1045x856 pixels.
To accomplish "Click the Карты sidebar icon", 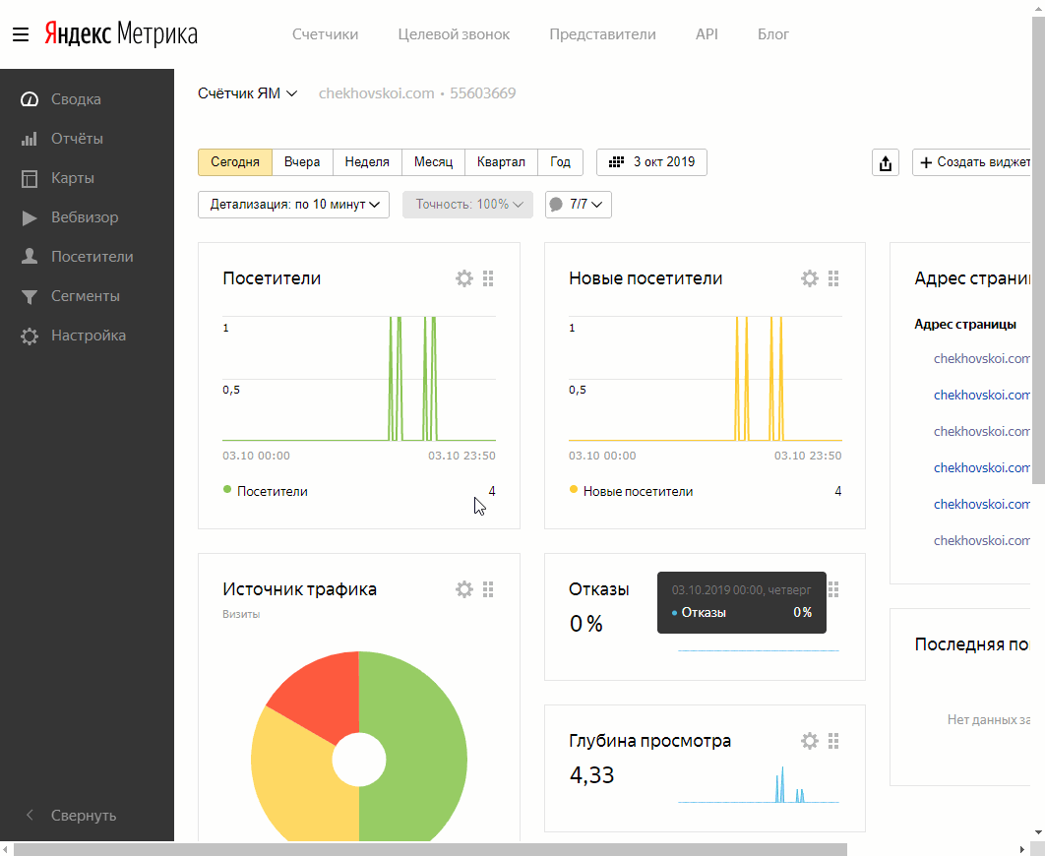I will point(30,178).
